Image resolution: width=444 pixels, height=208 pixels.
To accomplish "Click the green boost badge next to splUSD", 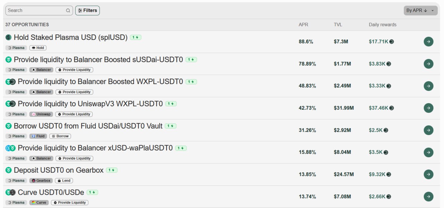I will pyautogui.click(x=136, y=38).
